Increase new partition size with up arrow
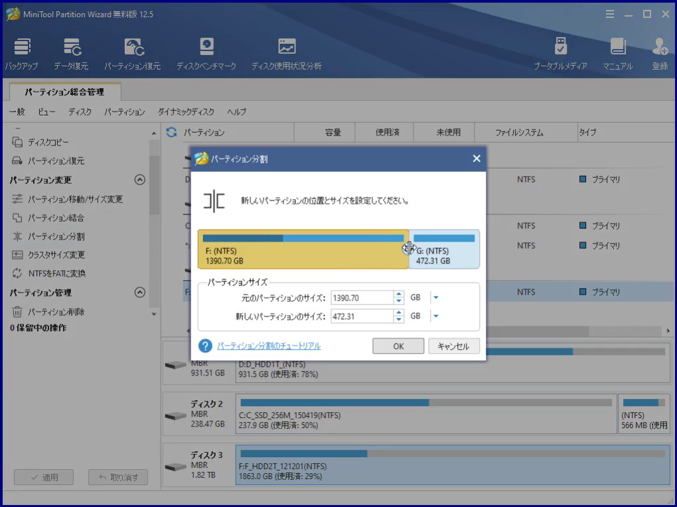The width and height of the screenshot is (677, 507). point(399,313)
